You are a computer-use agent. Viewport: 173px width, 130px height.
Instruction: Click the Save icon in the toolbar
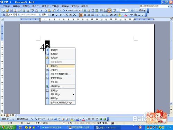pyautogui.click(x=11, y=10)
